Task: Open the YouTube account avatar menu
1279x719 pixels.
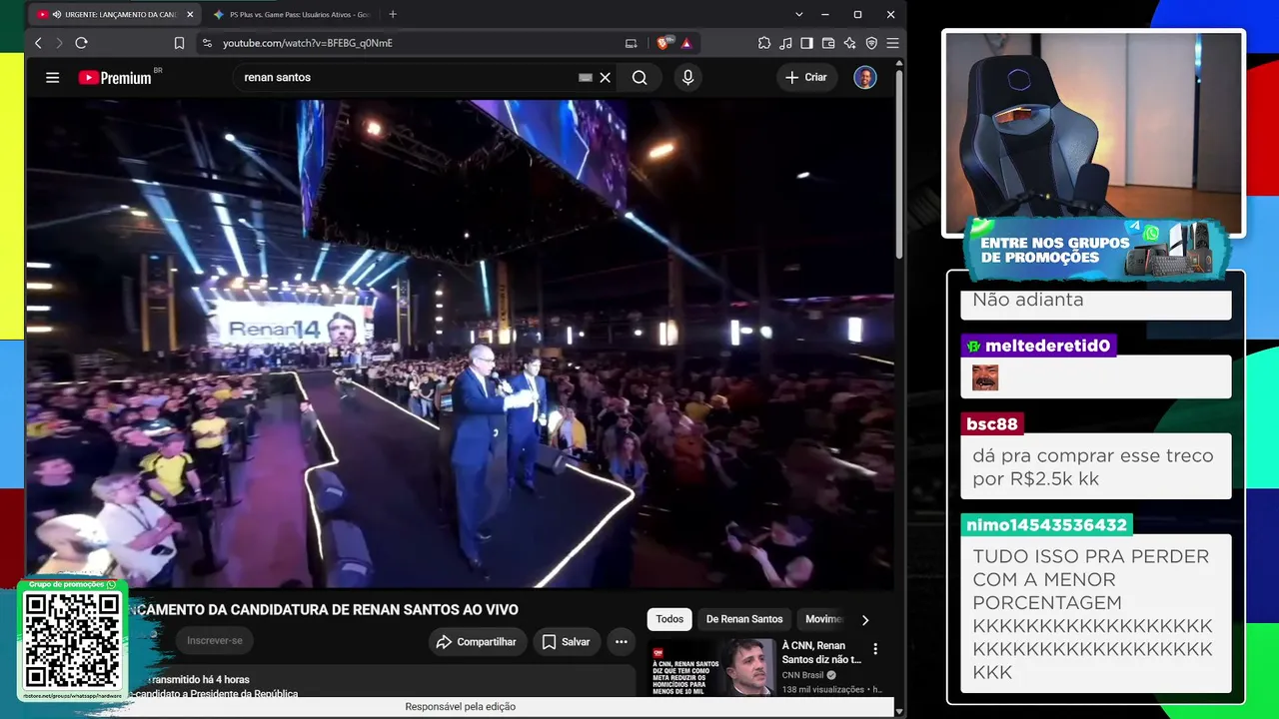Action: [x=865, y=77]
